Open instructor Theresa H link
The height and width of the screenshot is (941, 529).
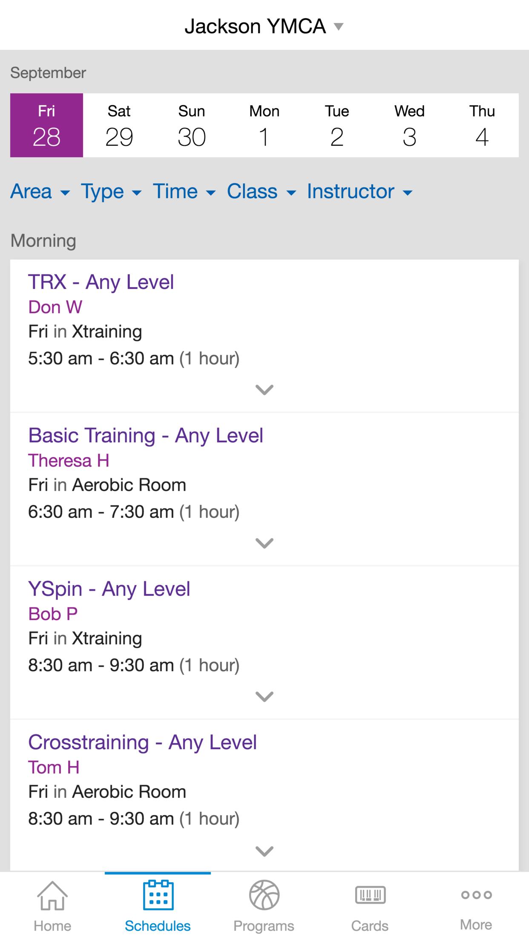(x=69, y=461)
